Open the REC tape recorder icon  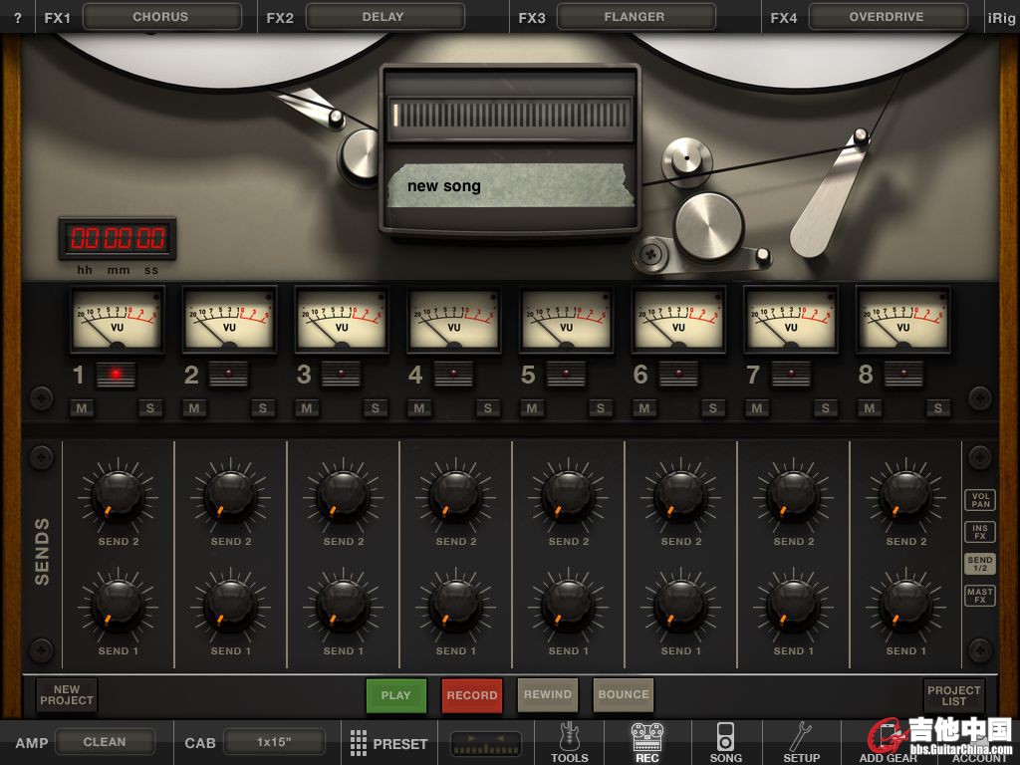pyautogui.click(x=647, y=741)
